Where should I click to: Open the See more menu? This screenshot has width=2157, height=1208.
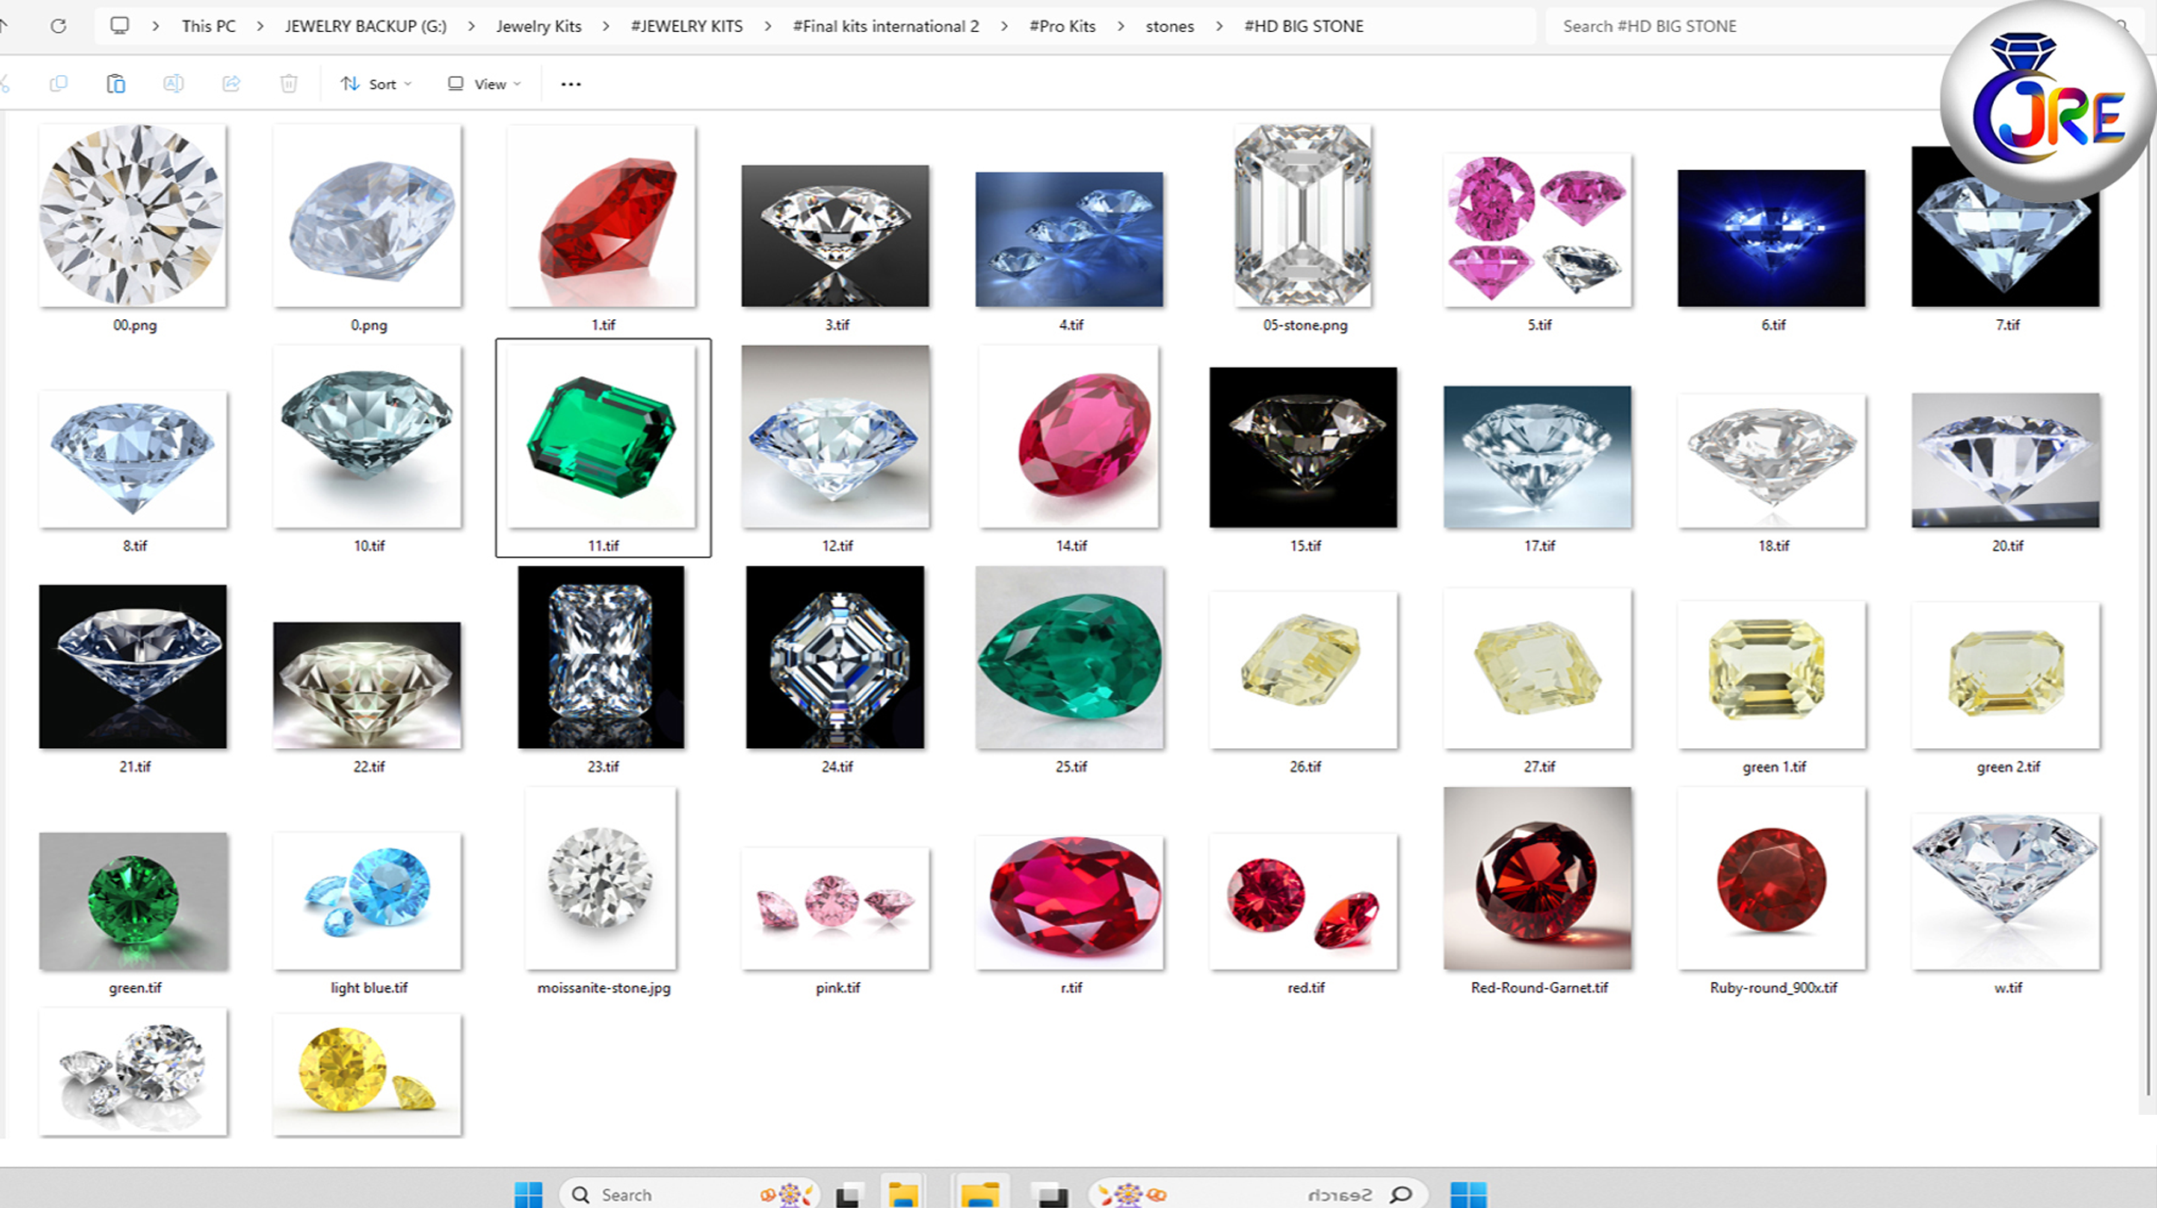[x=569, y=83]
